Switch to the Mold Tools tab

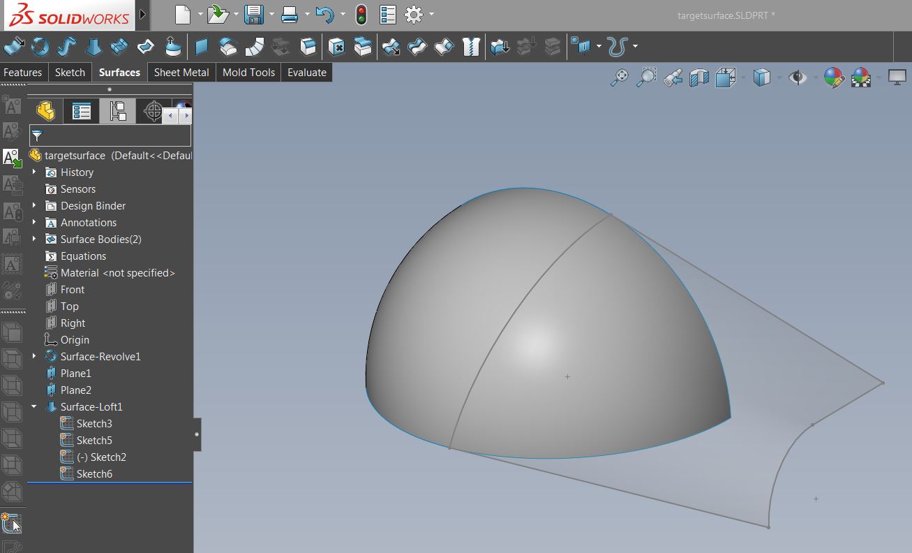248,73
